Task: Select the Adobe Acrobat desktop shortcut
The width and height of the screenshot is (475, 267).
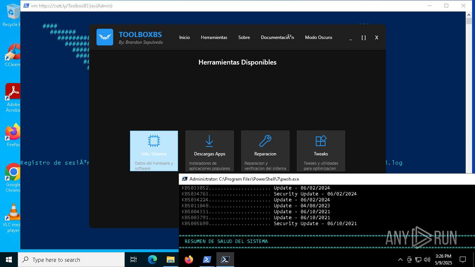Action: click(13, 98)
